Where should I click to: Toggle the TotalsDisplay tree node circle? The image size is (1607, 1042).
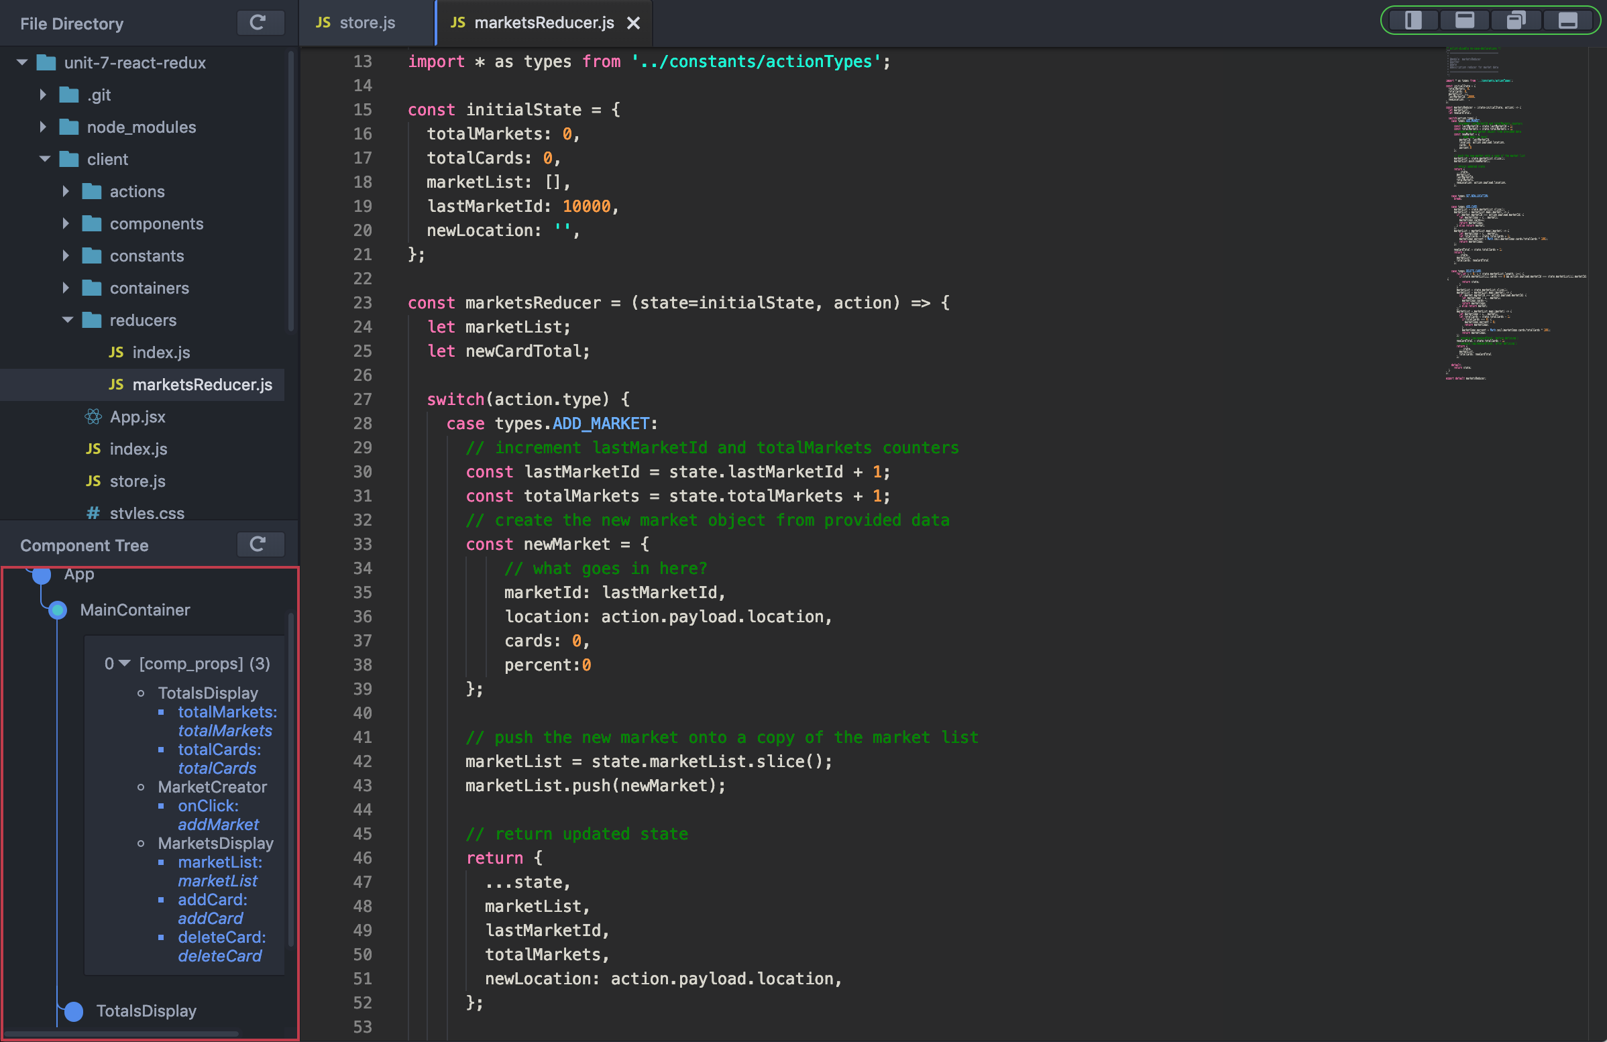(x=74, y=1011)
